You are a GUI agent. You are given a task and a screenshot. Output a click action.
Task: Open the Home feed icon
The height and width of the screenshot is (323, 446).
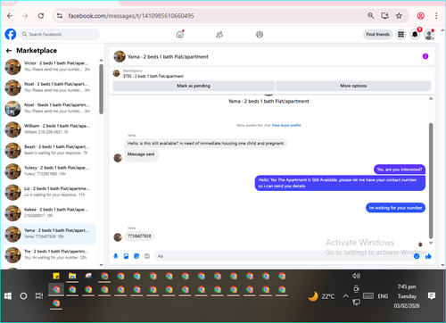[x=180, y=35]
